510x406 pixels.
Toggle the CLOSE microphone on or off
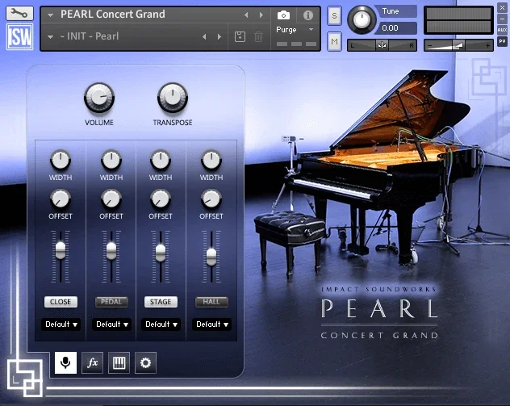pos(61,302)
